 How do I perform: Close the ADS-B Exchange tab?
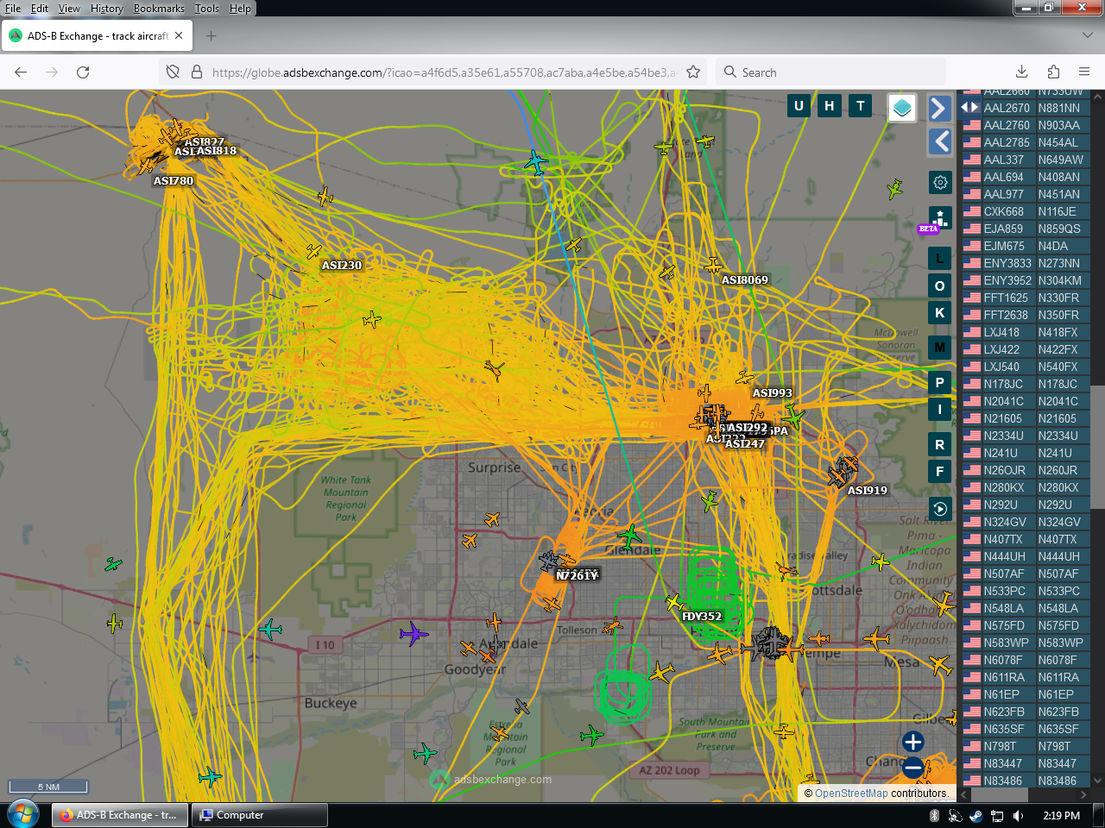point(179,36)
